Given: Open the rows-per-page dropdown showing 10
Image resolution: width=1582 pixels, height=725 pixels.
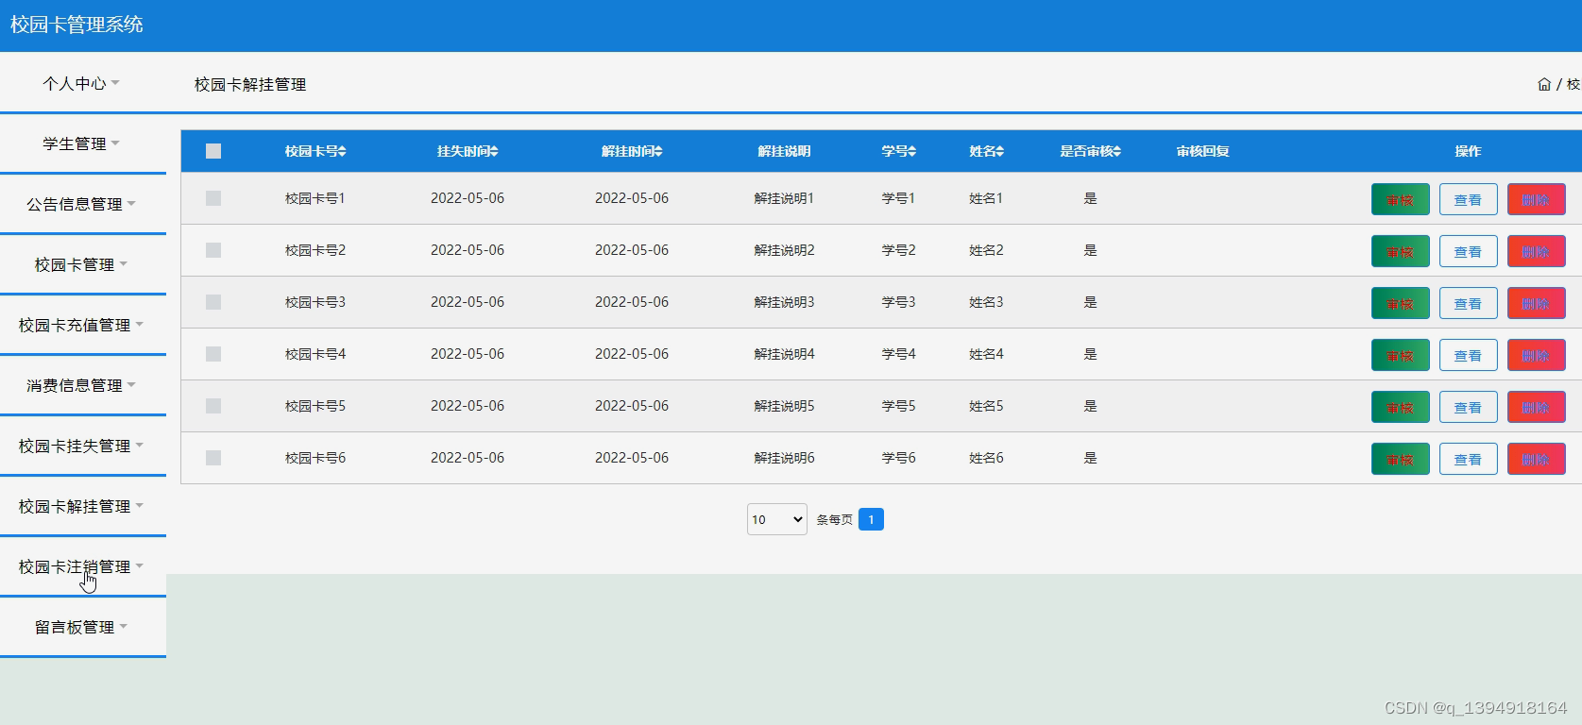Looking at the screenshot, I should click(776, 519).
